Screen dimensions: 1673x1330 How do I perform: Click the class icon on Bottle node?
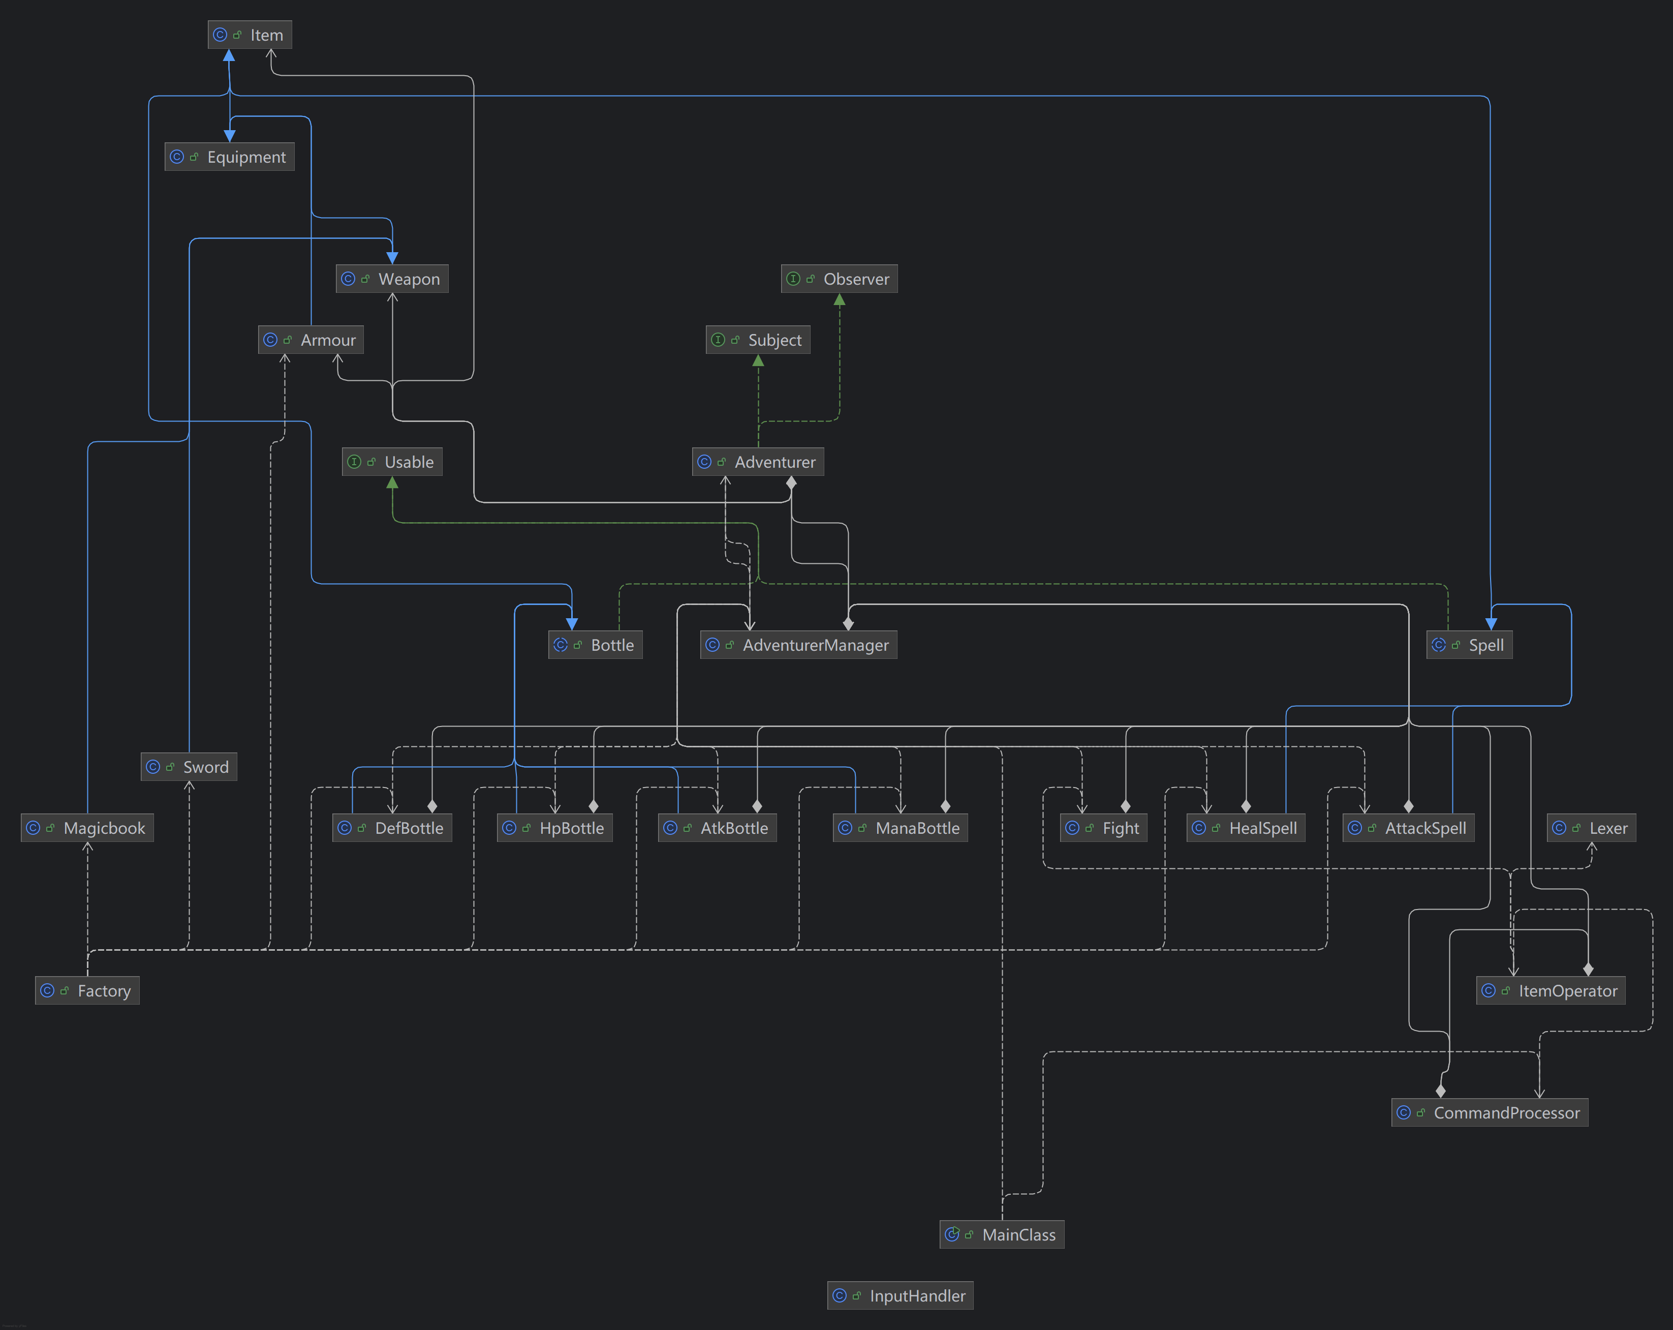pyautogui.click(x=561, y=645)
